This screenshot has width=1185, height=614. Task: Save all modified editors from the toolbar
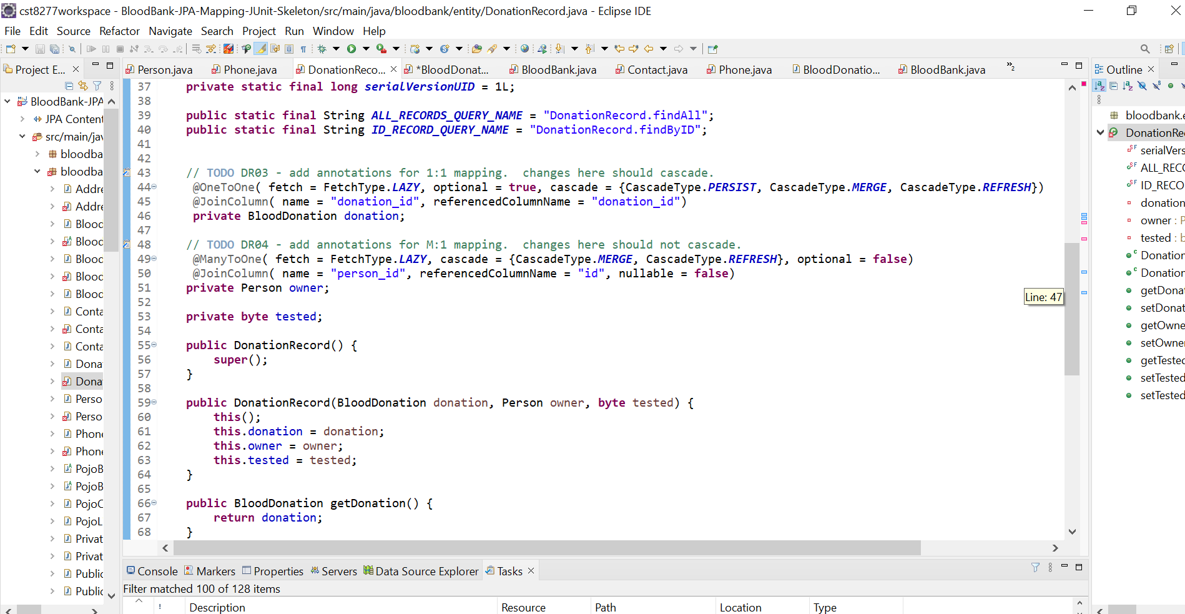[x=55, y=48]
